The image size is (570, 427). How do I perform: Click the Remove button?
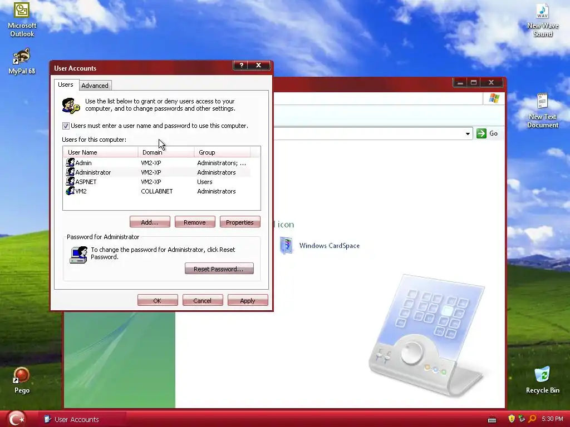[195, 222]
